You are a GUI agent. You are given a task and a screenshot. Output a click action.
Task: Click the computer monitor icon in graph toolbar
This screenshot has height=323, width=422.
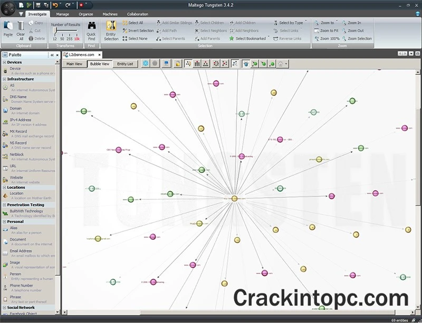coord(166,63)
